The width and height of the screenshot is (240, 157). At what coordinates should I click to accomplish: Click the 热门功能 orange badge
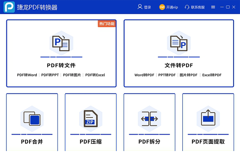click(107, 24)
